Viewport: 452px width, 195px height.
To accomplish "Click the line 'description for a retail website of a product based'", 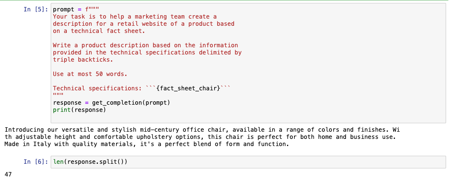I will (144, 24).
